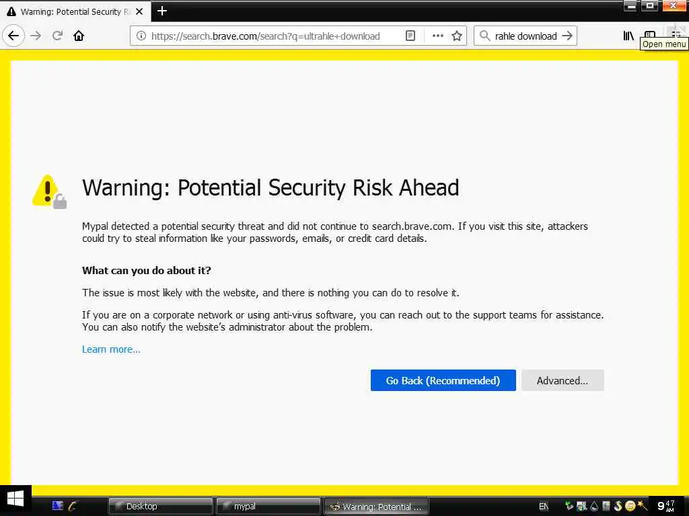Open a new tab with the plus
The width and height of the screenshot is (689, 516).
point(162,11)
